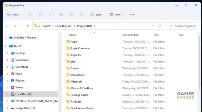Select the Microsoft OneDrive folder

[x=82, y=88]
